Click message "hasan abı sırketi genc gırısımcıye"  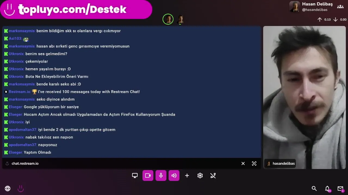[x=83, y=46]
